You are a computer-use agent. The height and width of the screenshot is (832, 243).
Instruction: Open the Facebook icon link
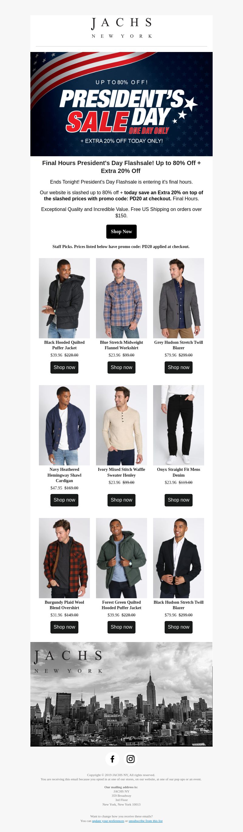click(x=112, y=759)
